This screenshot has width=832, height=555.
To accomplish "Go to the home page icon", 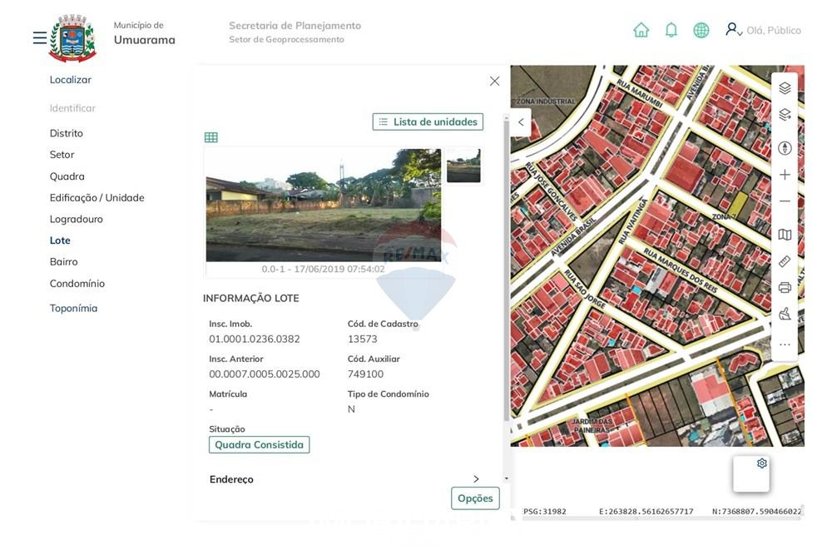I will tap(641, 30).
